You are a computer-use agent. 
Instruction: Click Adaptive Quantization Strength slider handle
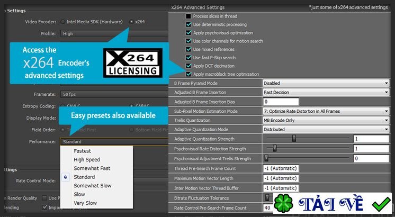294,138
